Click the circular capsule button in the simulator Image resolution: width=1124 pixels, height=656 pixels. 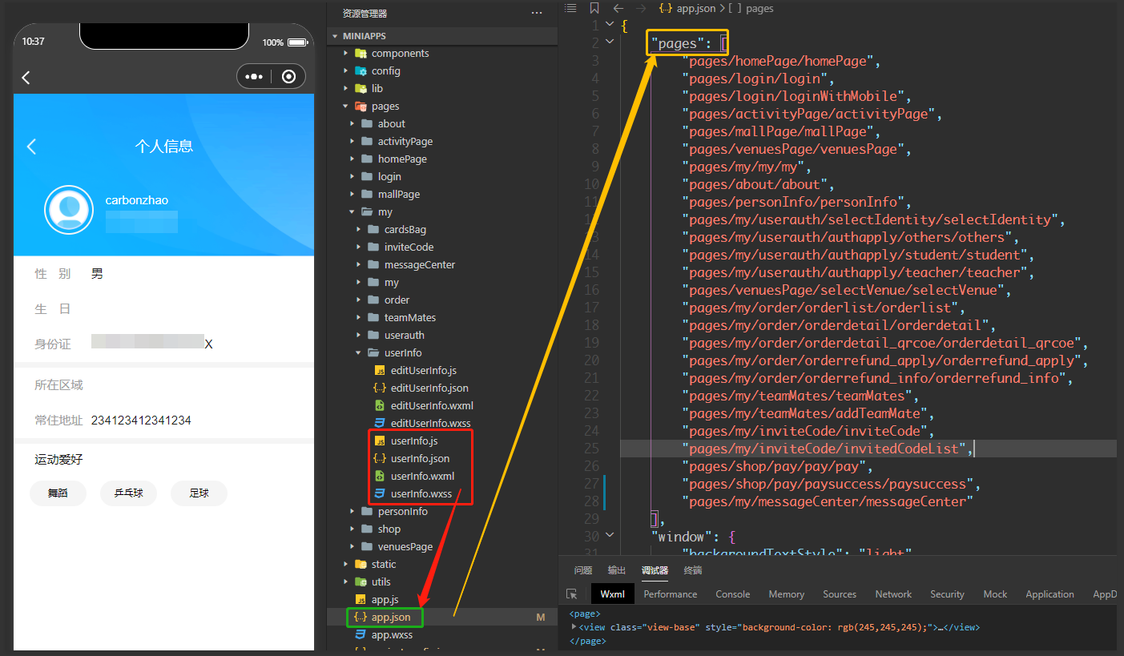click(288, 76)
